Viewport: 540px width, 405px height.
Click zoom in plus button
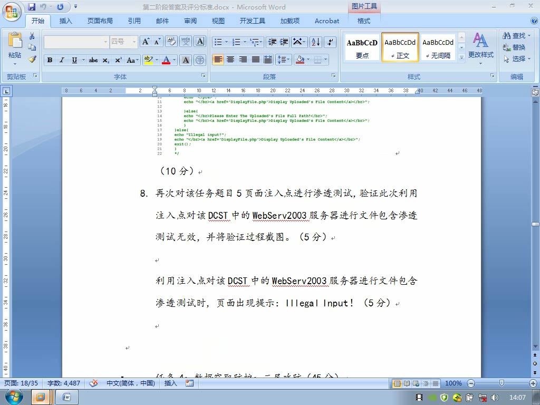point(533,383)
